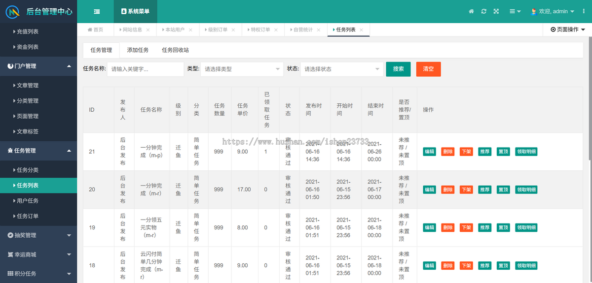The image size is (592, 283).
Task: Select the 任务回收站 sub-tab
Action: 175,50
